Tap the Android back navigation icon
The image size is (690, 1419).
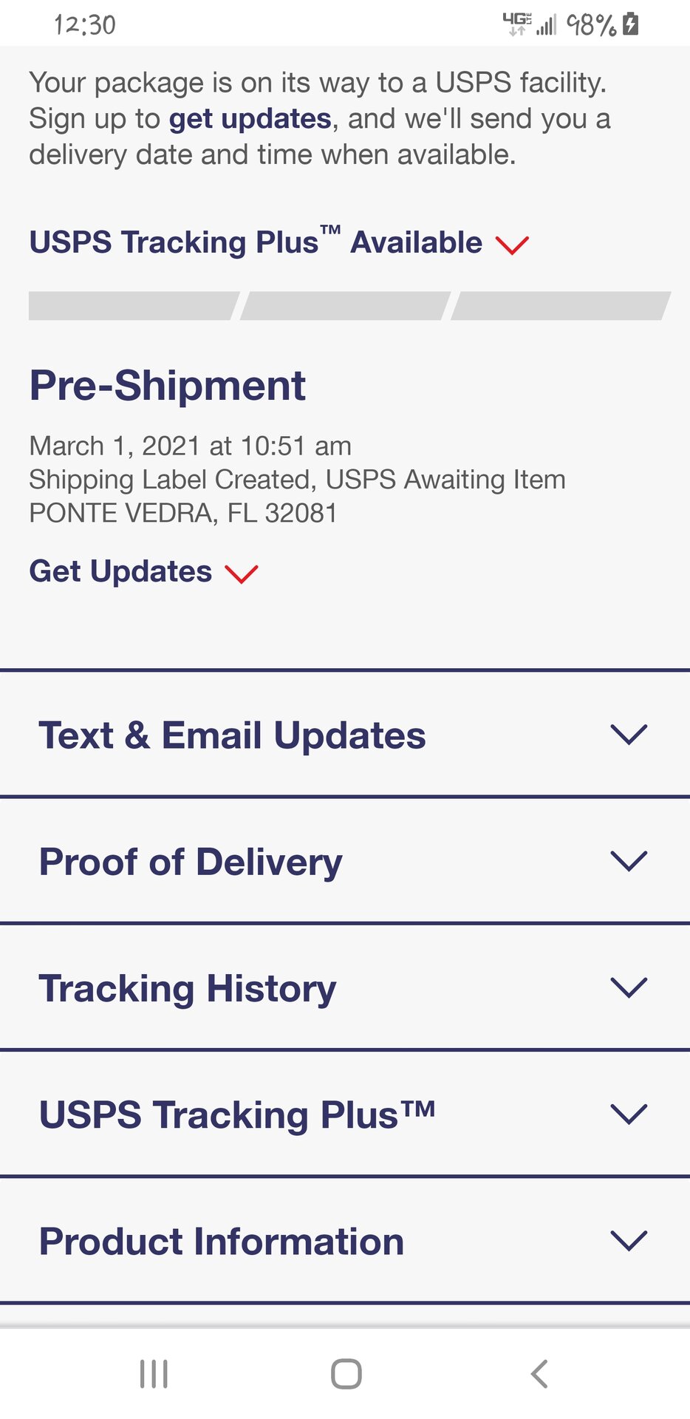tap(539, 1374)
